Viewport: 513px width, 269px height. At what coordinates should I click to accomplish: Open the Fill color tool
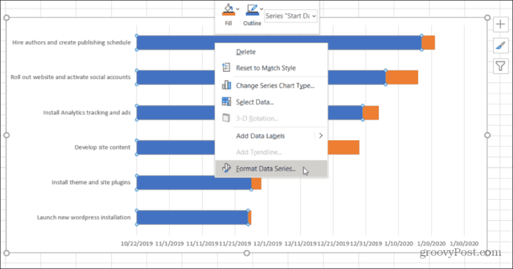coord(228,10)
